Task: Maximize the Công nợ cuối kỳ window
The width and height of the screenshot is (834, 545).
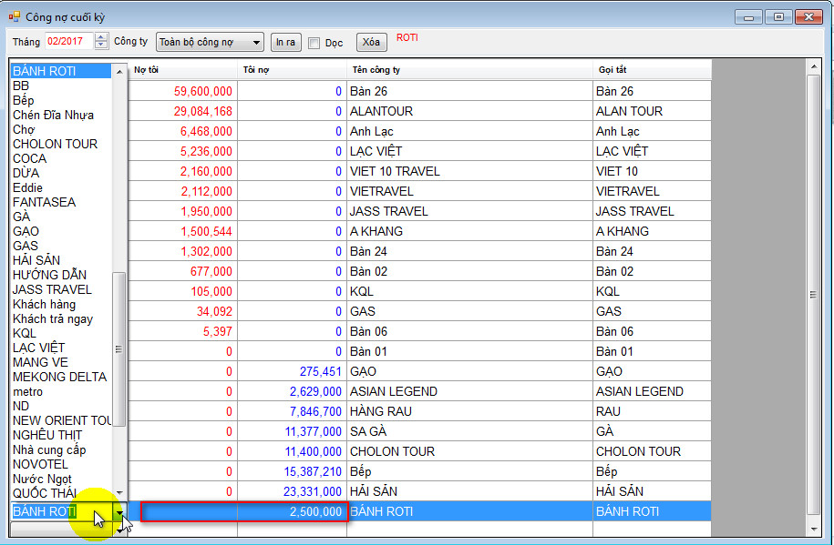Action: coord(778,17)
